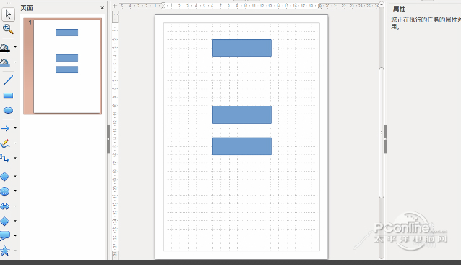Collapse the right properties sidebar handle

click(x=385, y=139)
